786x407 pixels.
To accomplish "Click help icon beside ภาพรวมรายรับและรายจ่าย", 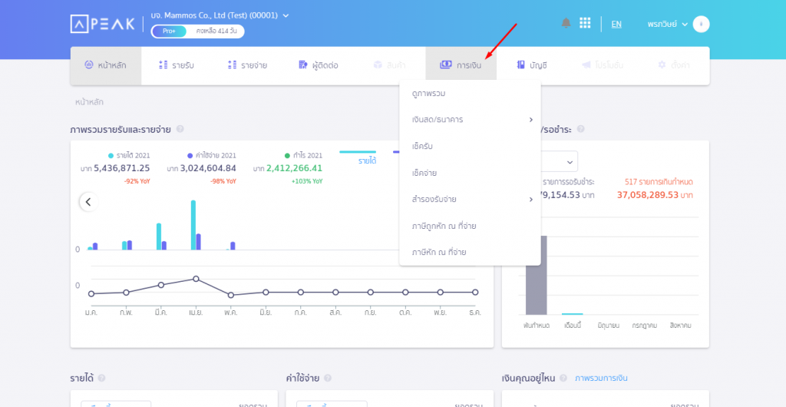I will [x=180, y=129].
